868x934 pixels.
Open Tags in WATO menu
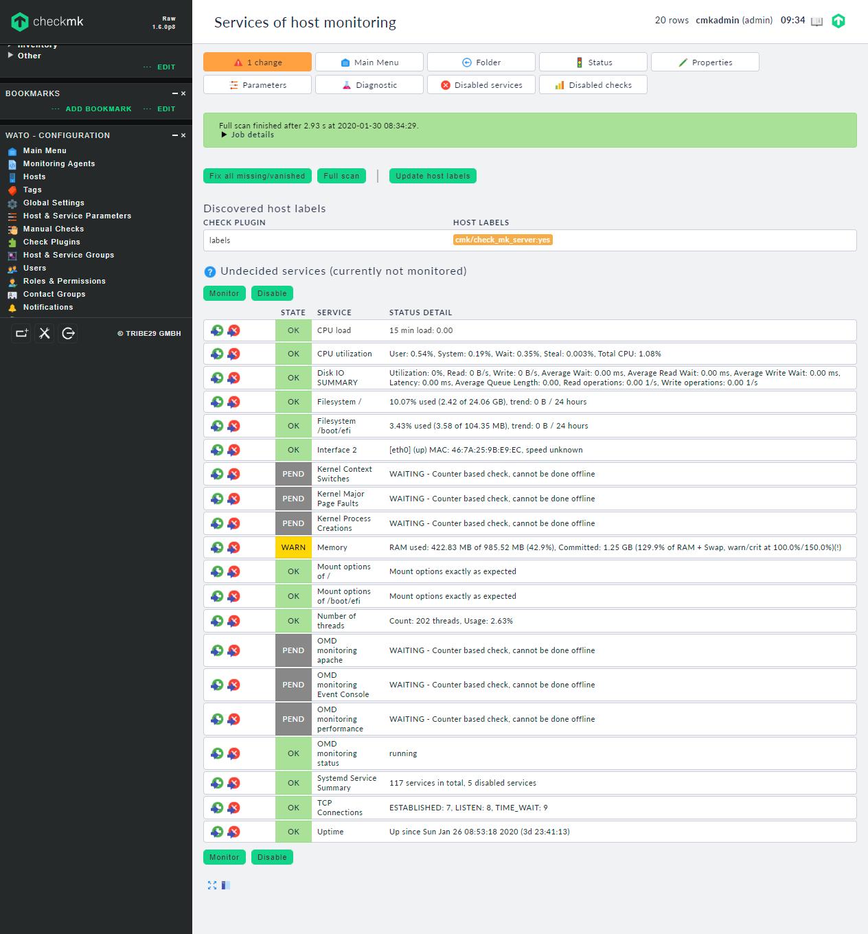(32, 190)
